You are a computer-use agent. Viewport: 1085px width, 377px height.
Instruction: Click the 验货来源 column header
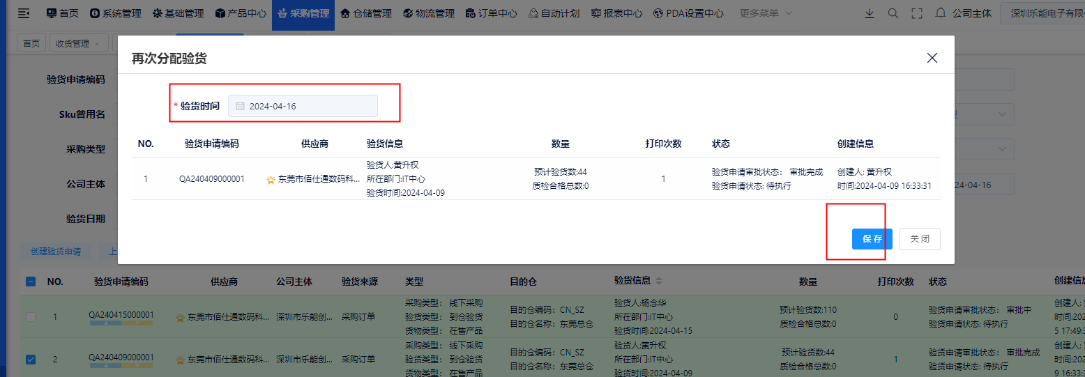[360, 282]
